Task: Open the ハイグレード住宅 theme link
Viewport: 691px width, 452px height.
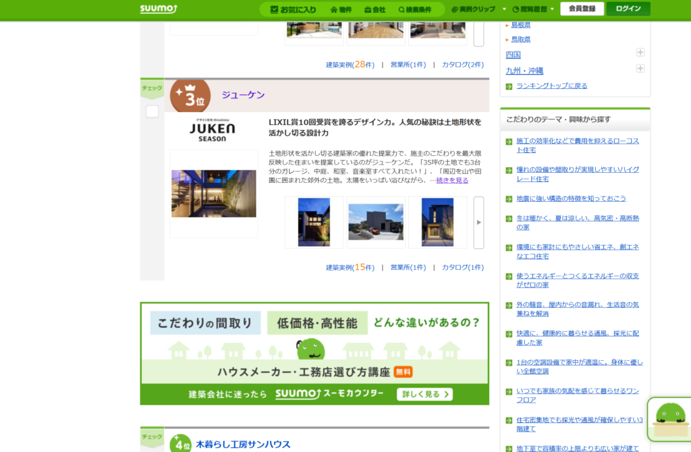Action: 578,174
